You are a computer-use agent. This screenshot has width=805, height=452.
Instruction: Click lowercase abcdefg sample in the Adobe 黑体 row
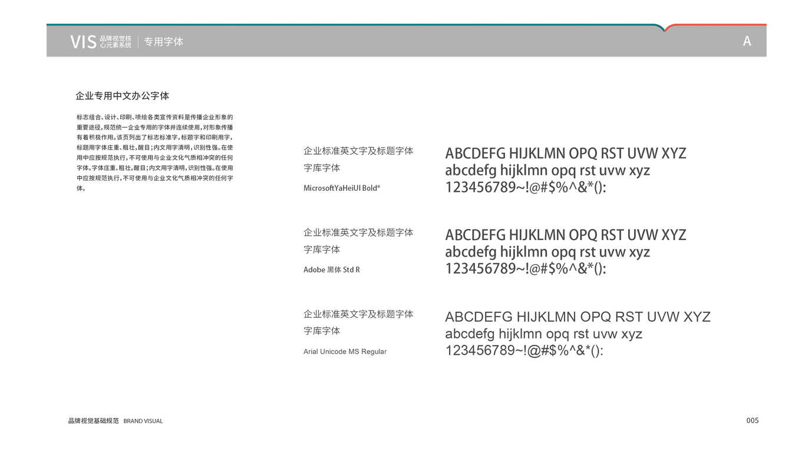pos(547,252)
